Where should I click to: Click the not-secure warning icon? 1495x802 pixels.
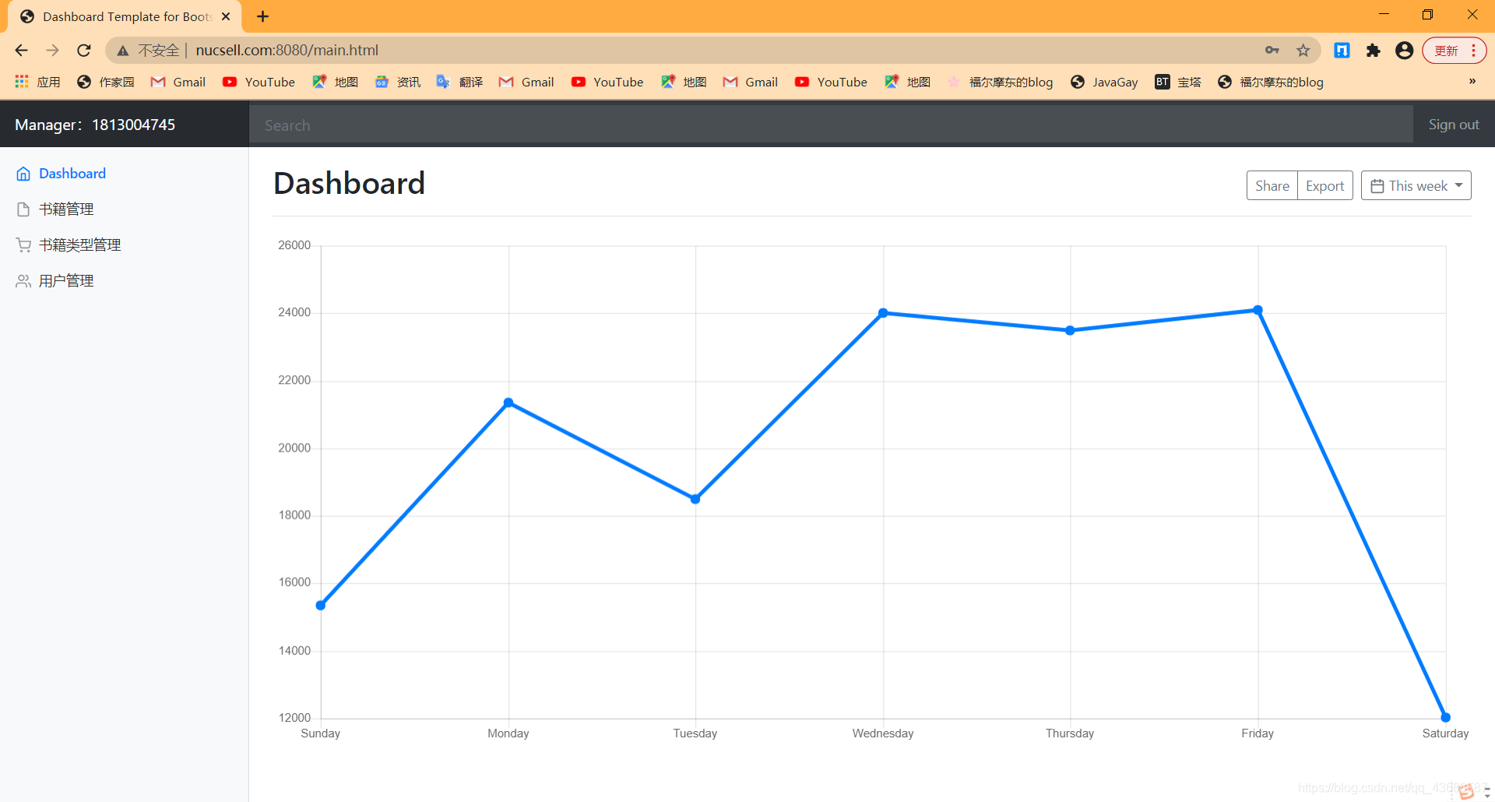[x=122, y=50]
